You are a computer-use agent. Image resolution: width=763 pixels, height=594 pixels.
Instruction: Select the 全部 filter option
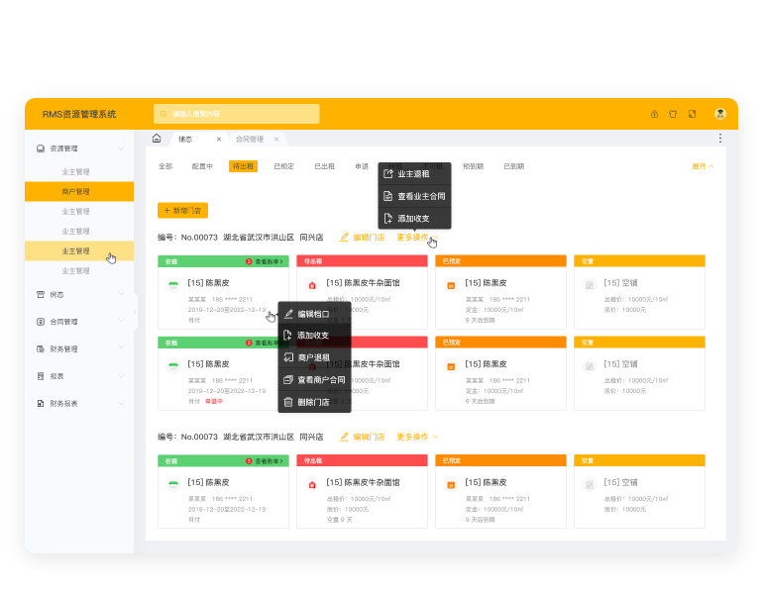(x=165, y=166)
